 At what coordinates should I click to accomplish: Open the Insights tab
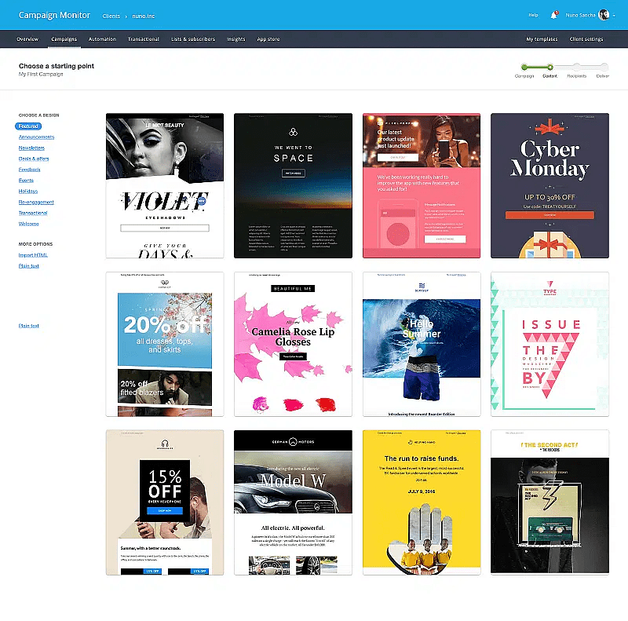click(235, 38)
